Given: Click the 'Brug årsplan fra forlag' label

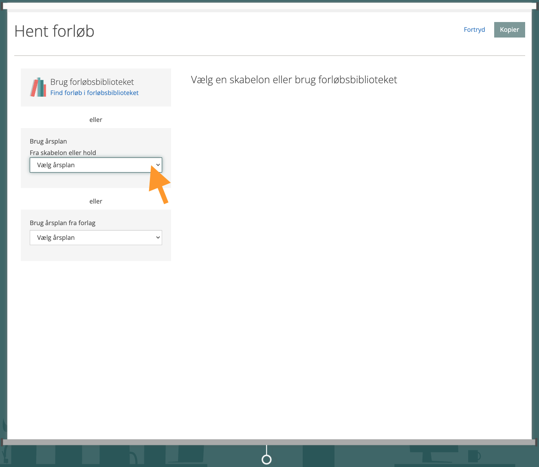Looking at the screenshot, I should pyautogui.click(x=62, y=223).
